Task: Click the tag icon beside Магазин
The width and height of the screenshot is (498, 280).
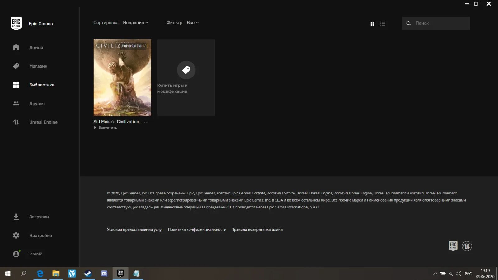Action: pos(16,66)
